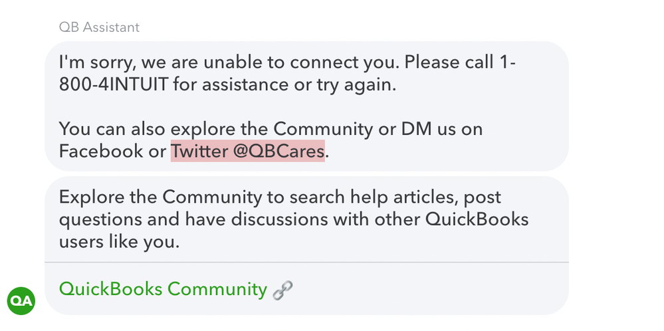The width and height of the screenshot is (664, 331).
Task: Click the "Please call 1-" text
Action: coord(459,62)
